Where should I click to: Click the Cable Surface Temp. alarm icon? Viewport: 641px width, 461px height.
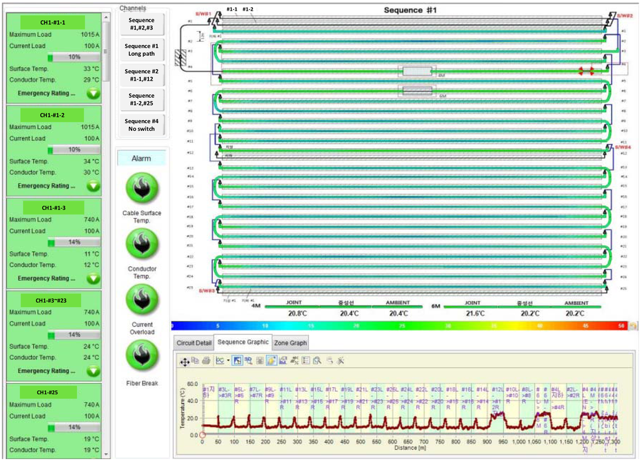tap(141, 187)
